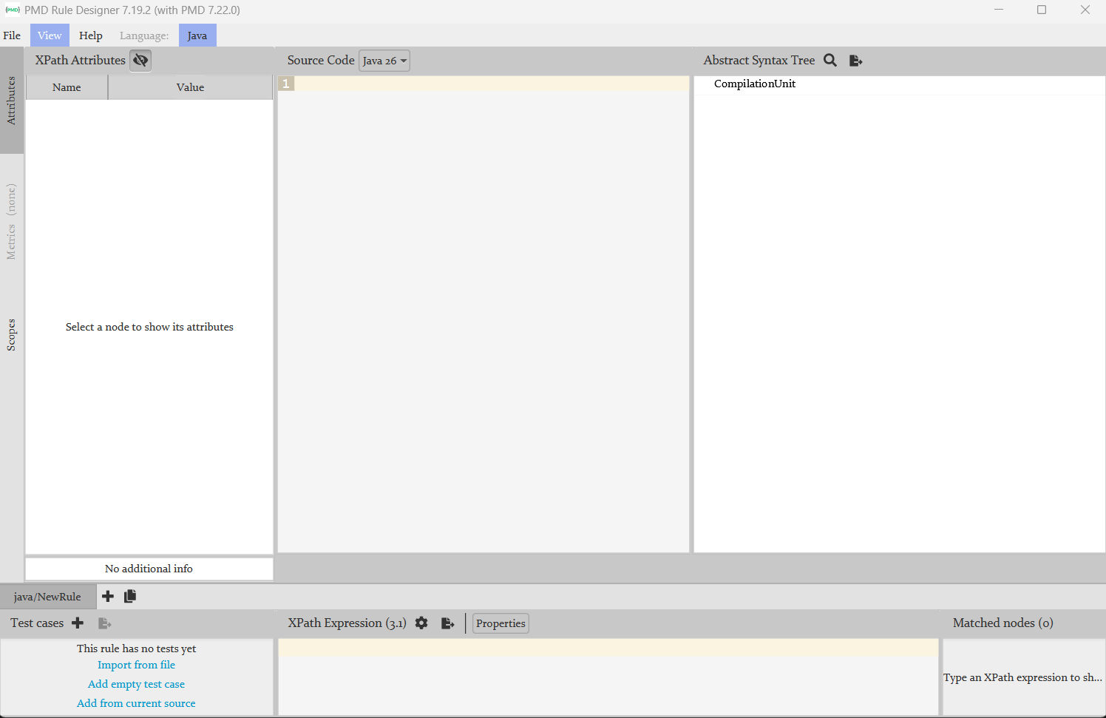
Task: Select the java/NewRule tab
Action: (x=47, y=597)
